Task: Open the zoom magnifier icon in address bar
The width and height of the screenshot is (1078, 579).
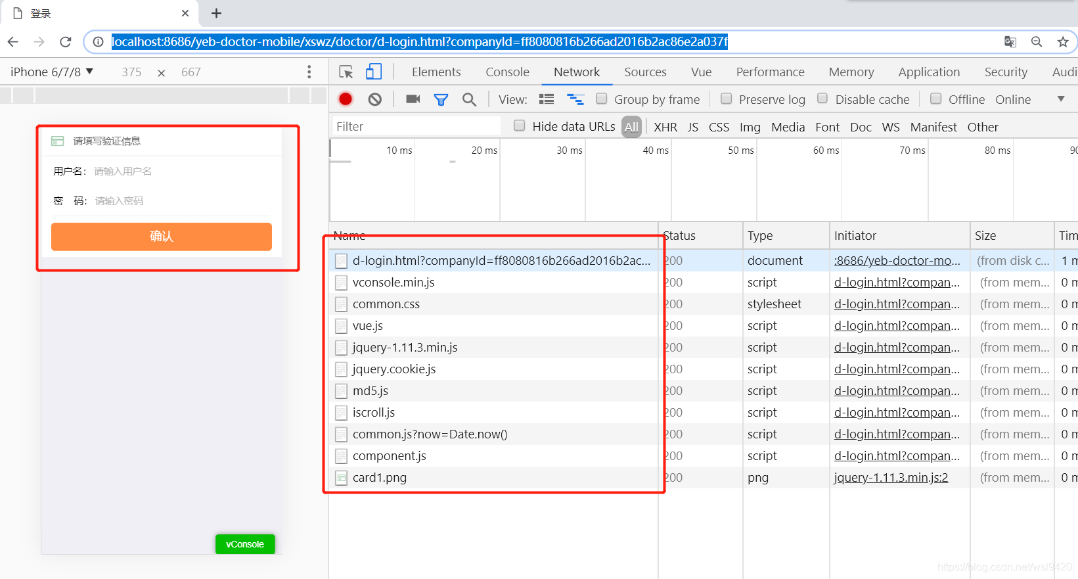Action: [x=1037, y=42]
